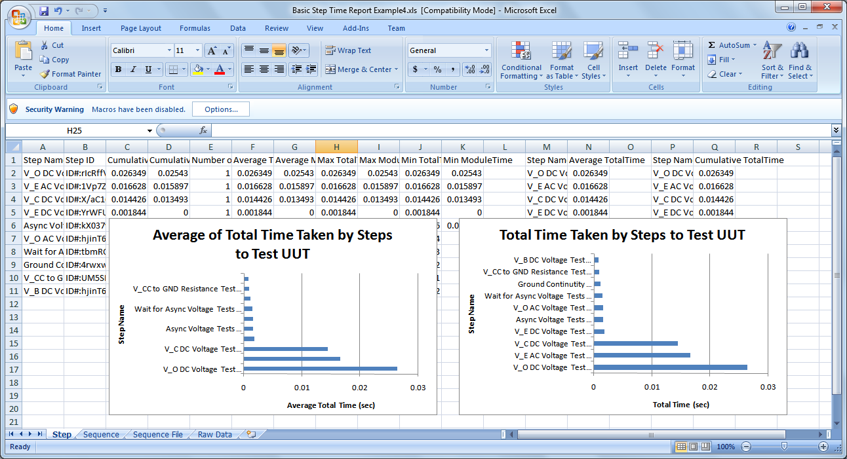Open the font name dropdown showing Calibri

(x=169, y=50)
